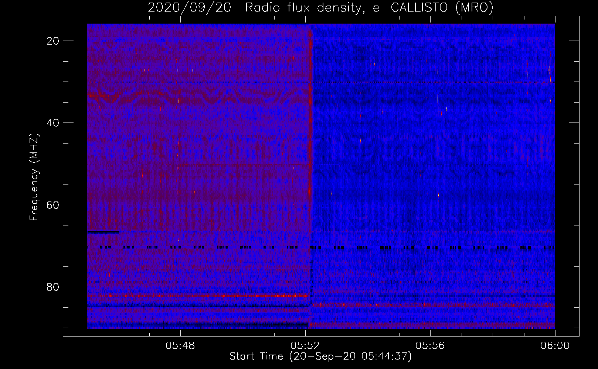Screen dimensions: 598x369
Task: Click the '60' frequency tick label
Action: click(53, 205)
